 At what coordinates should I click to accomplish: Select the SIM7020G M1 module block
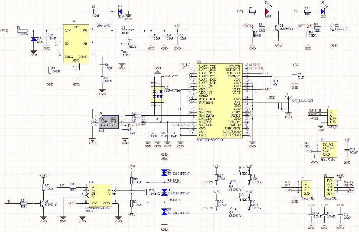pyautogui.click(x=220, y=101)
